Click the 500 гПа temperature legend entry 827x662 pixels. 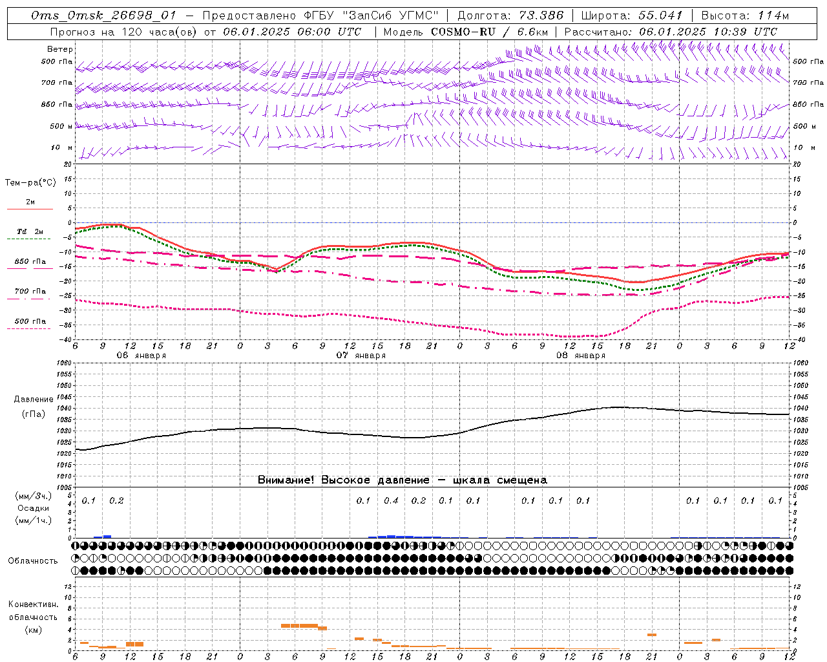point(30,321)
